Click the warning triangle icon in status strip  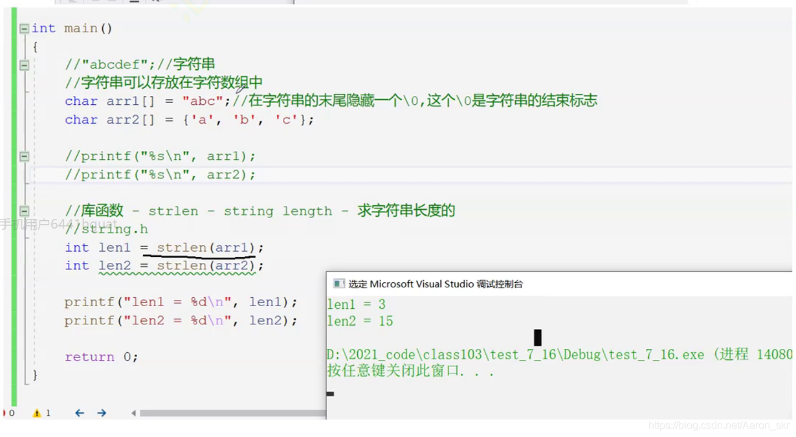click(37, 413)
